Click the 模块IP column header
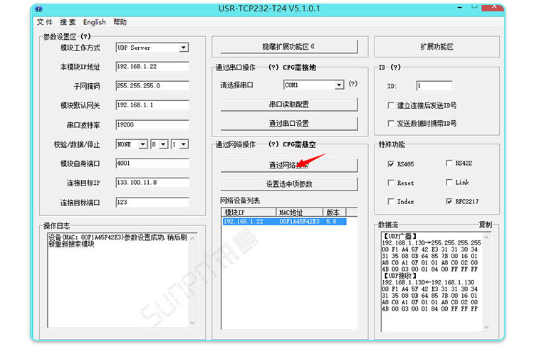 coord(248,213)
